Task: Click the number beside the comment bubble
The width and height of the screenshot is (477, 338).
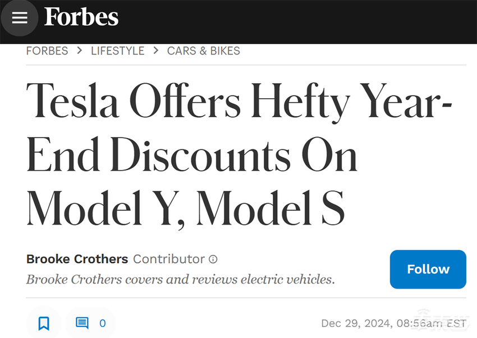Action: [102, 323]
